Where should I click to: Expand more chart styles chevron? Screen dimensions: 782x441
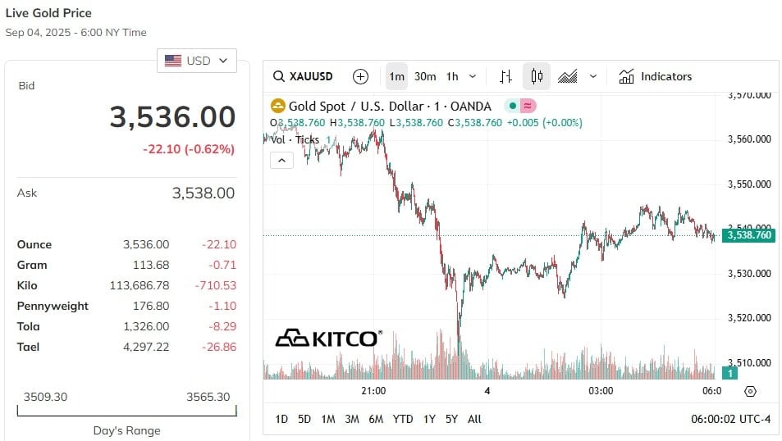pos(593,77)
